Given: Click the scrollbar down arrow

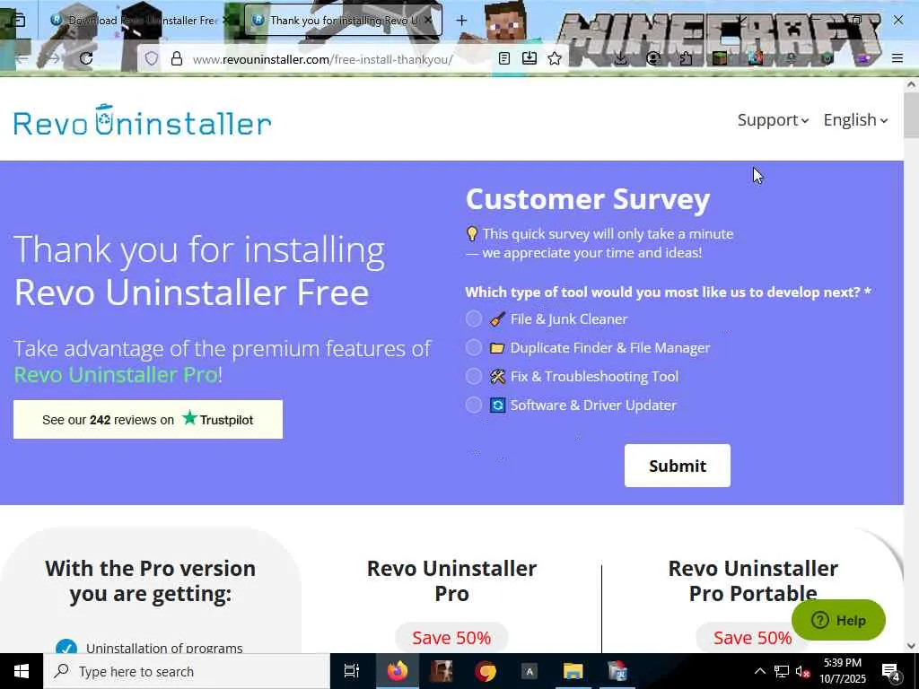Looking at the screenshot, I should point(912,646).
